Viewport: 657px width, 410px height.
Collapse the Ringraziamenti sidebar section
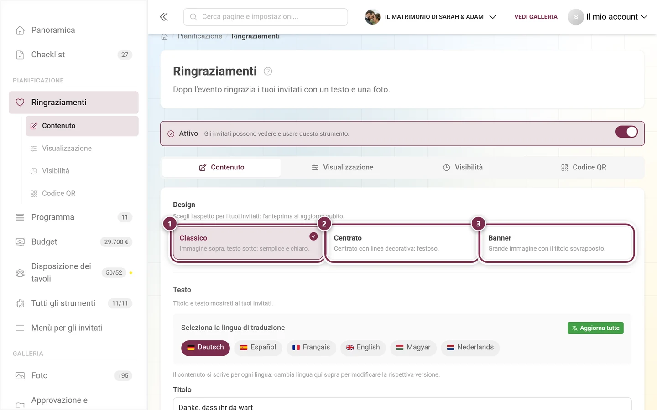pyautogui.click(x=73, y=102)
